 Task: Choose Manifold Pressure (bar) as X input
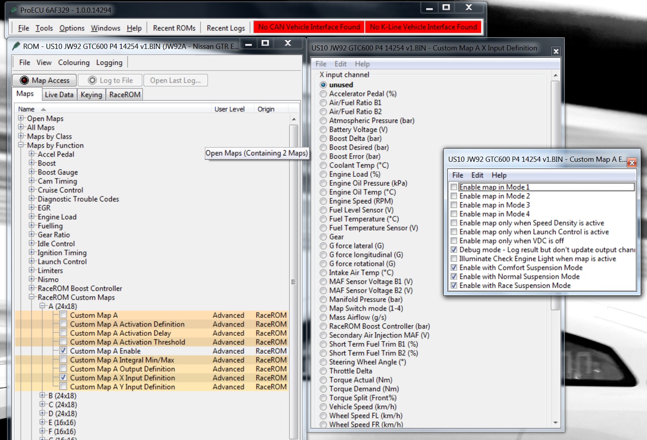[x=323, y=299]
